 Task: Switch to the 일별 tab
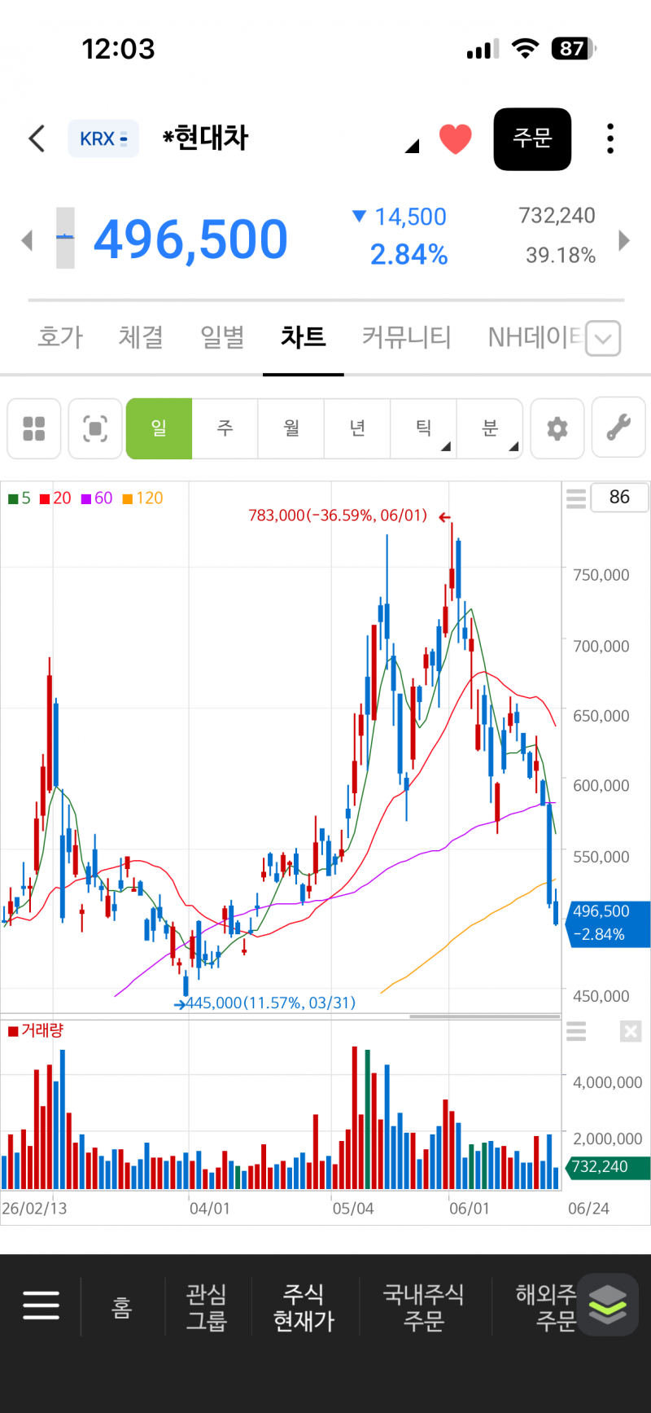point(222,336)
